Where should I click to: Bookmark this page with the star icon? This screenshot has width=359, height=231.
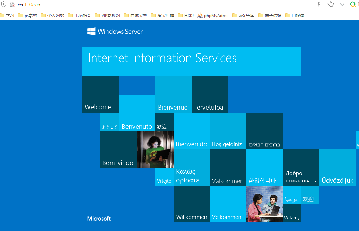[331, 5]
